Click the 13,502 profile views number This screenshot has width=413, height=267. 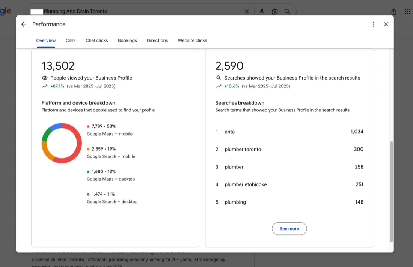[58, 66]
